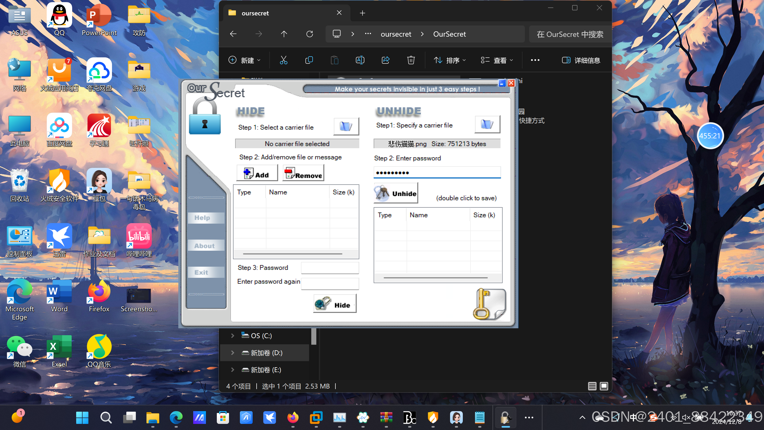Open the 排序 sort dropdown
The image size is (764, 430).
tap(450, 60)
